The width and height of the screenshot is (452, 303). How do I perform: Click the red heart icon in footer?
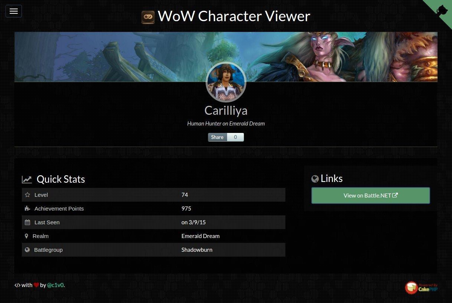(36, 285)
